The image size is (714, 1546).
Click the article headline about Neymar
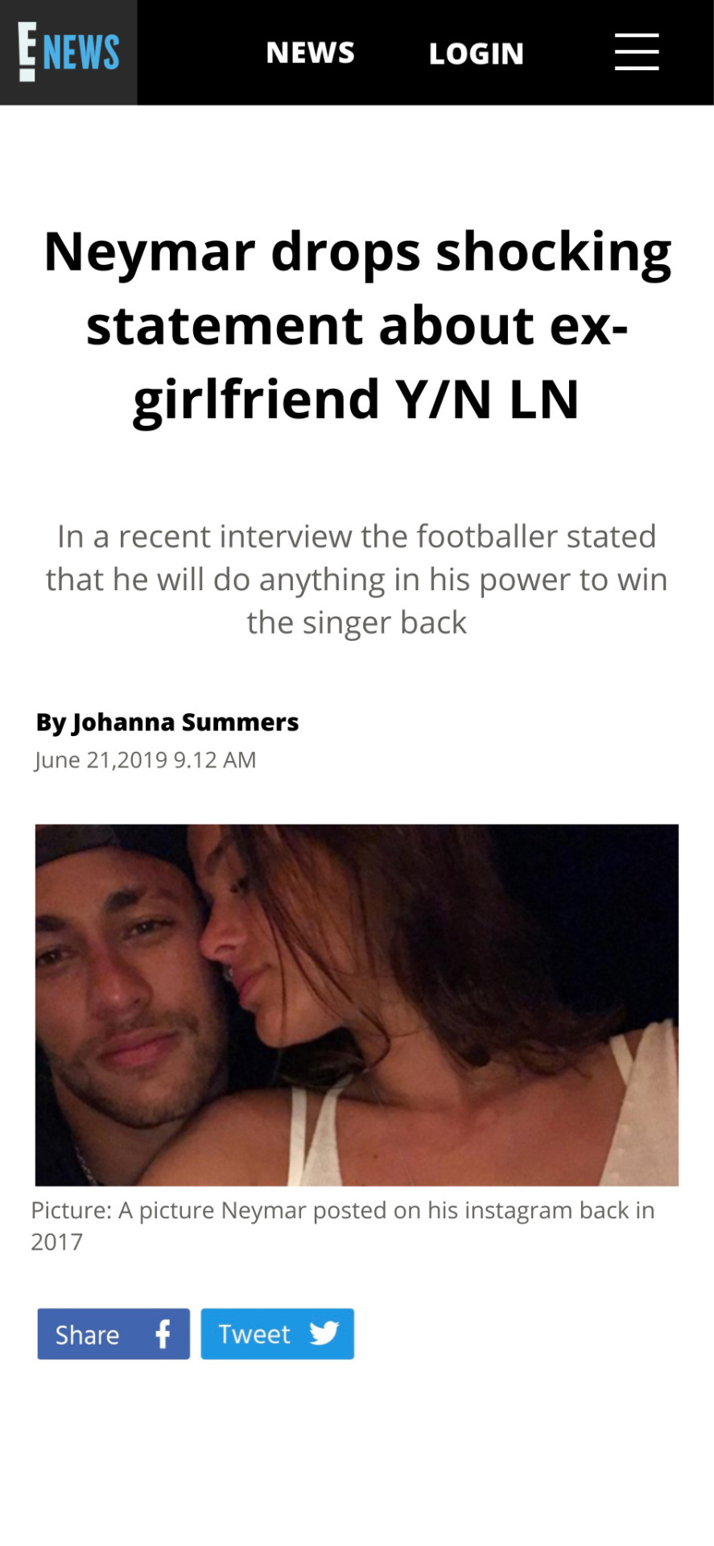pyautogui.click(x=357, y=325)
